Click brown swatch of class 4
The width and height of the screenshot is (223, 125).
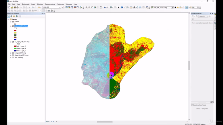15,37
